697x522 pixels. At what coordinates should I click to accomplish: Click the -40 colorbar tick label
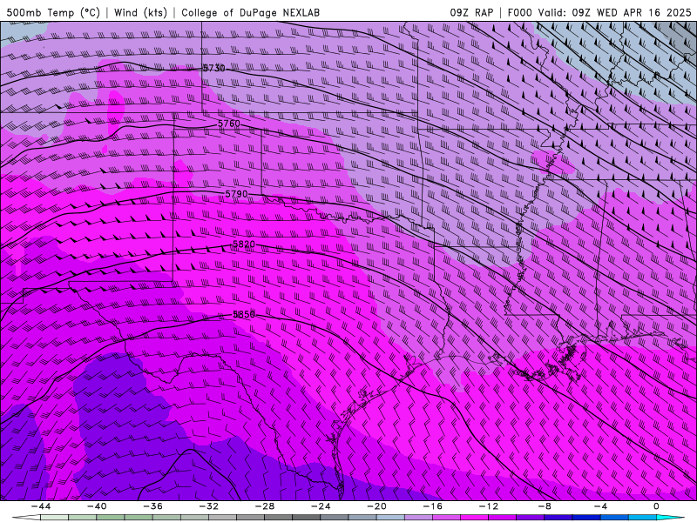(x=97, y=506)
